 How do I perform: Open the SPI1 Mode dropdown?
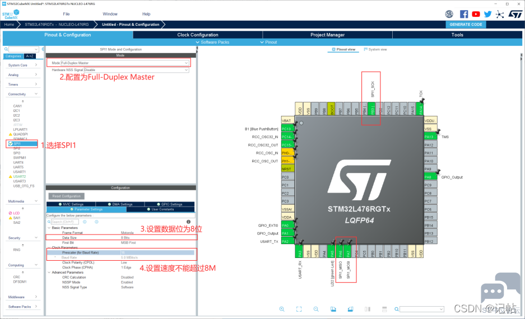[124, 63]
